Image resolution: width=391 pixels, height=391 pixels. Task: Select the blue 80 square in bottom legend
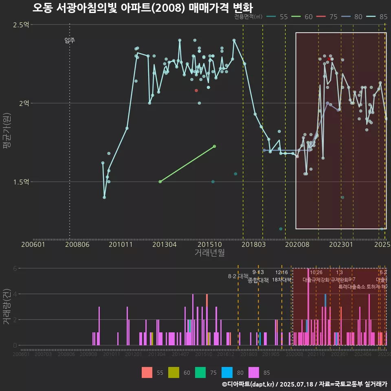point(227,373)
